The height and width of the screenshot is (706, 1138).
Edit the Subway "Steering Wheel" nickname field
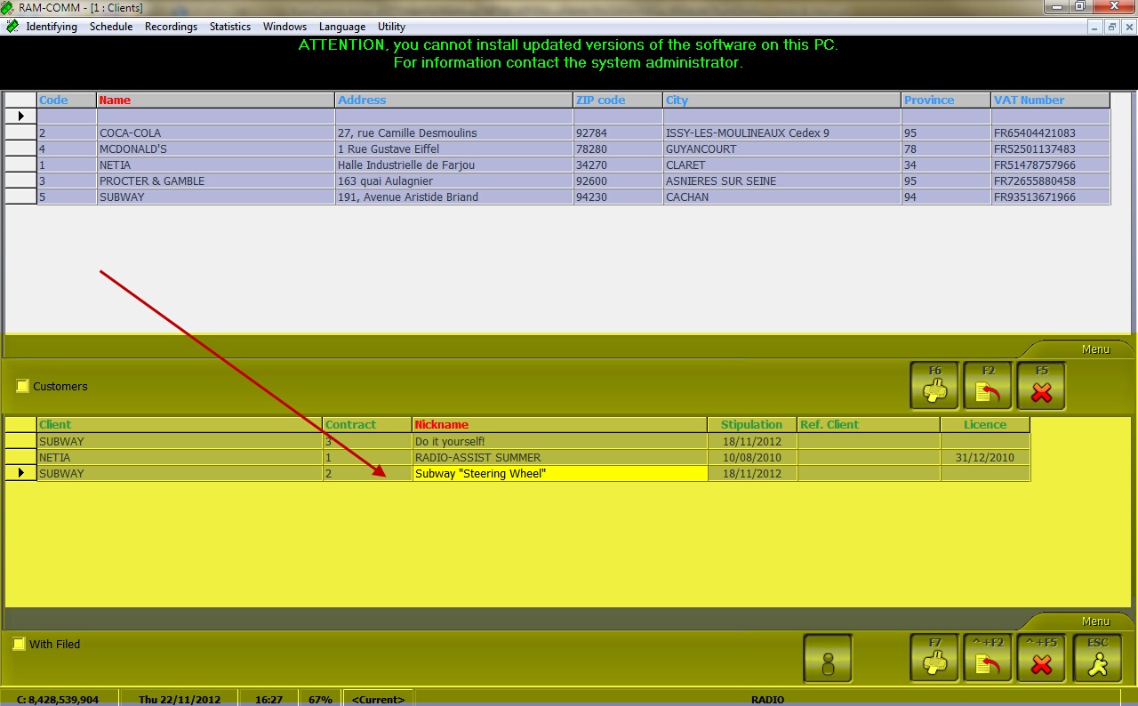(x=560, y=474)
